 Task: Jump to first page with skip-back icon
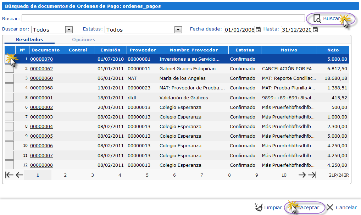click(x=9, y=175)
